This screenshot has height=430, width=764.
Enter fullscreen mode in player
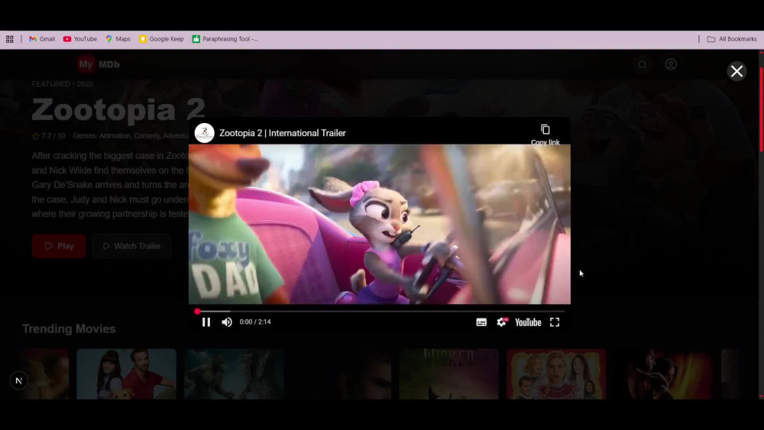[555, 322]
